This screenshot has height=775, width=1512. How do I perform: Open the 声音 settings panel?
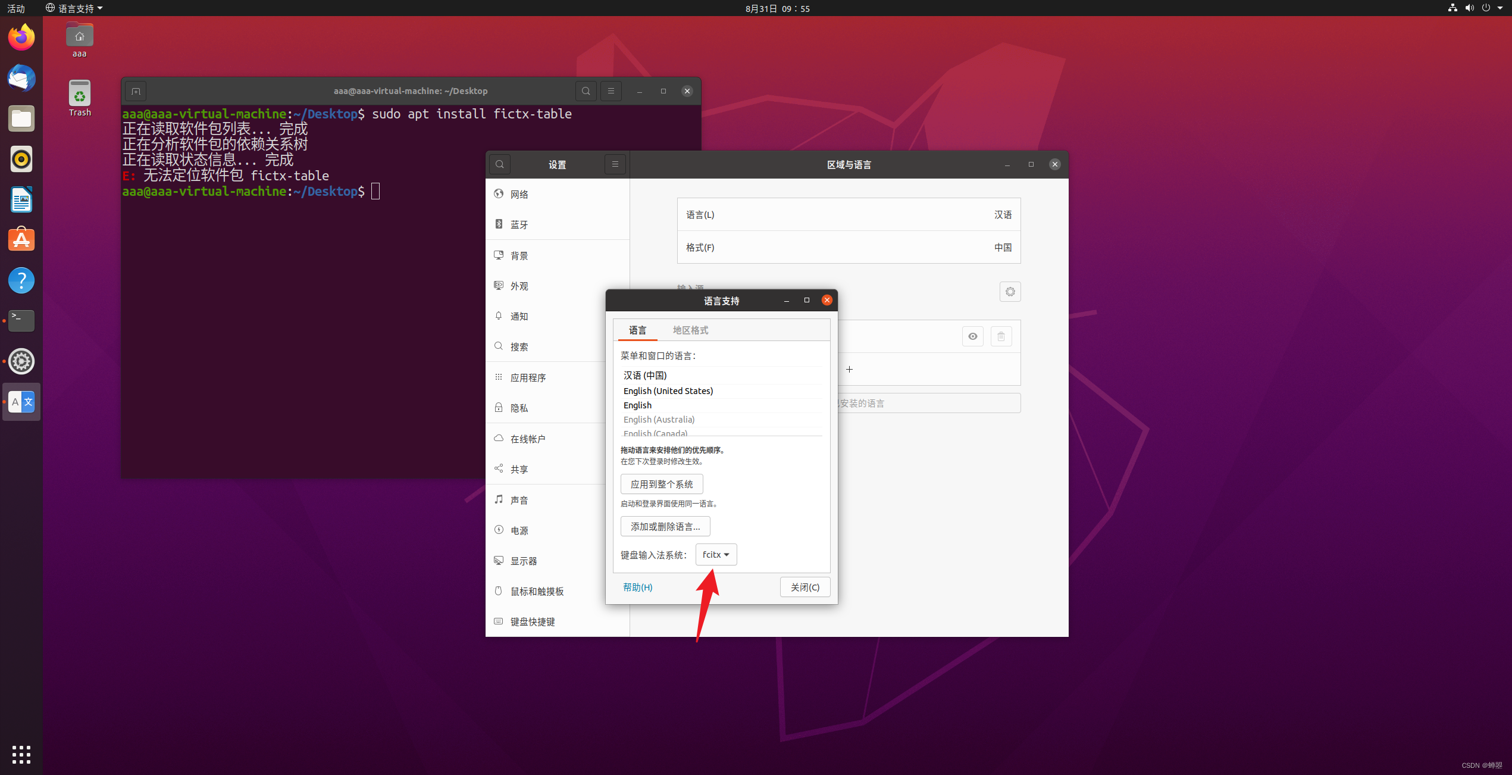click(x=519, y=500)
